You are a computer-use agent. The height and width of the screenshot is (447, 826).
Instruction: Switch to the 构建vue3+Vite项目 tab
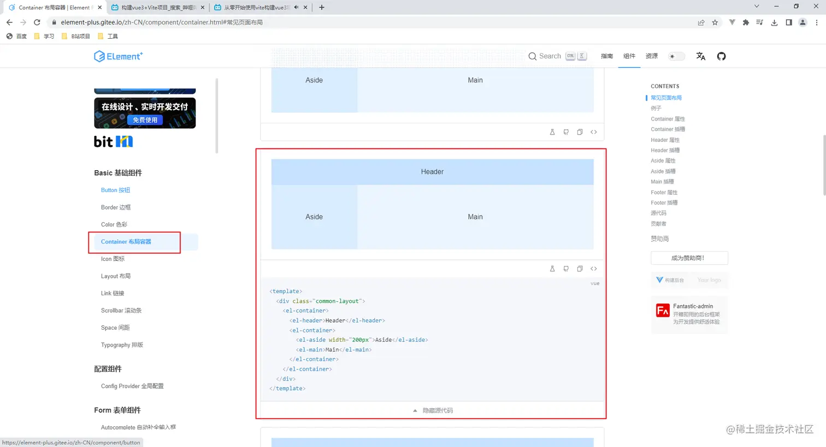157,8
